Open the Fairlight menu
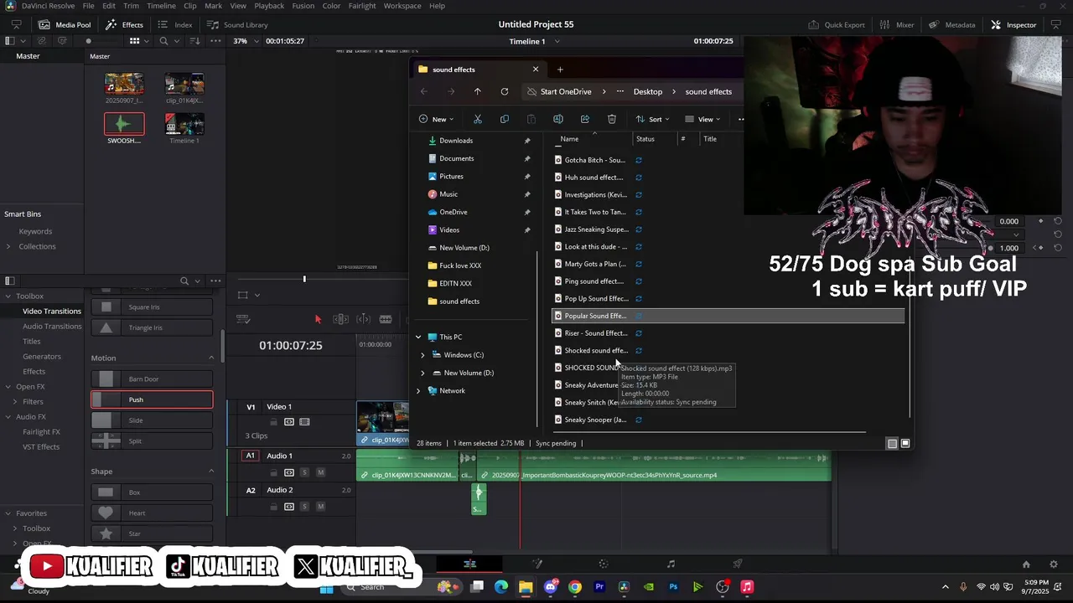This screenshot has height=603, width=1073. point(362,6)
